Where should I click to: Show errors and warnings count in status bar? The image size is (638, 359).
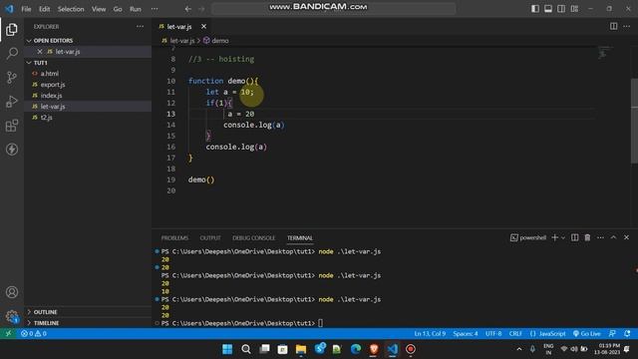(33, 334)
